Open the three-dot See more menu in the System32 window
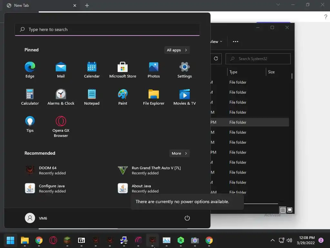The width and height of the screenshot is (330, 248). (x=236, y=42)
